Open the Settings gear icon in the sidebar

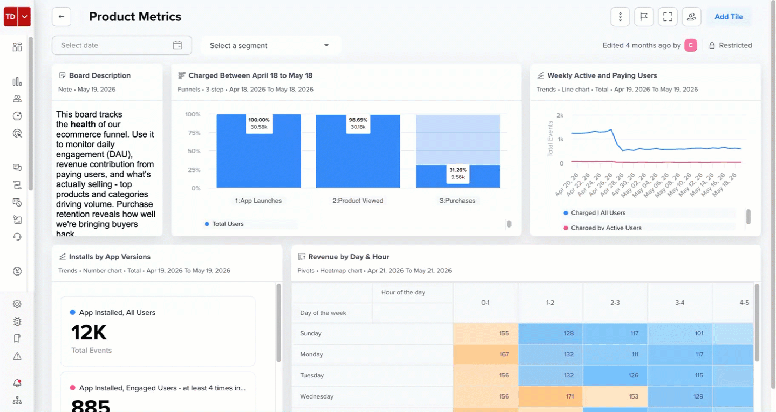click(17, 304)
